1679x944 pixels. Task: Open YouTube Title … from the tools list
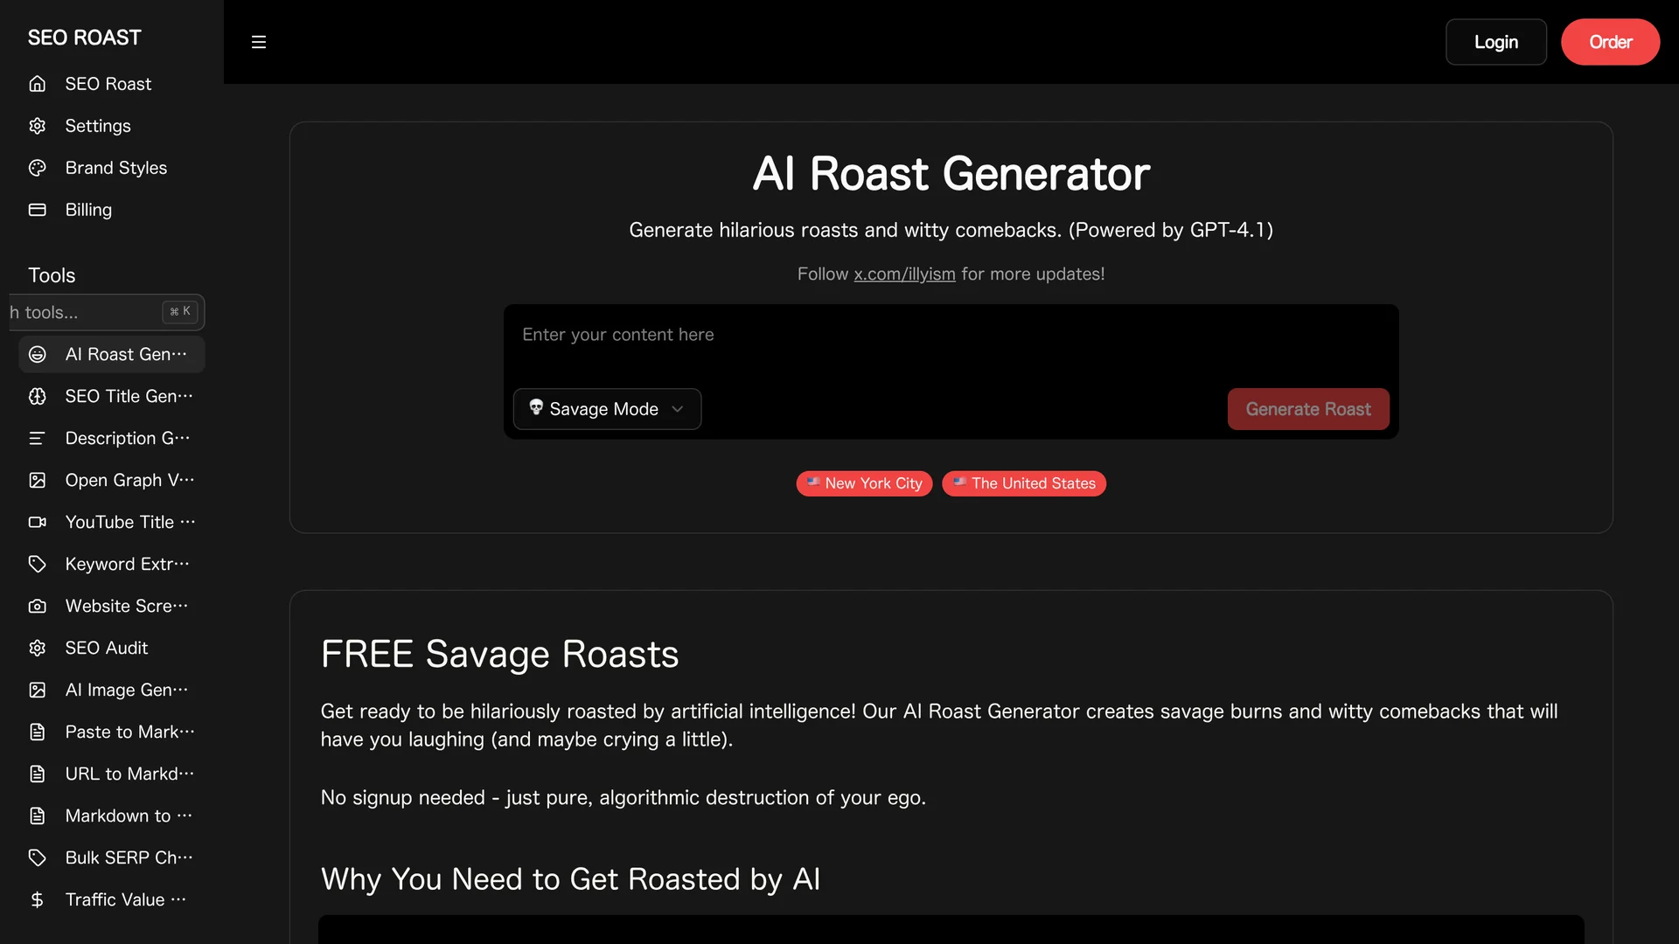[111, 522]
